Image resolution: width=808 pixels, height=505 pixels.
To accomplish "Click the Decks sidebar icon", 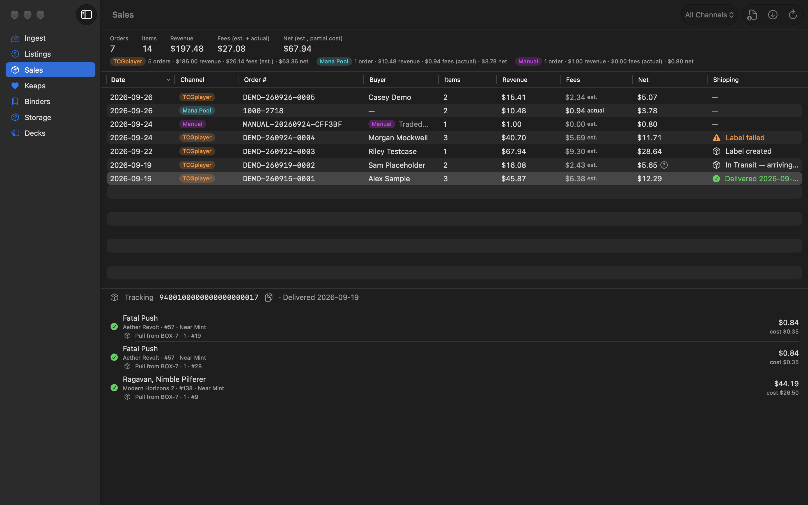I will click(x=15, y=133).
